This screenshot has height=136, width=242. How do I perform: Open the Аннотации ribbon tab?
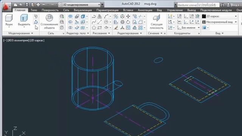click(145, 10)
